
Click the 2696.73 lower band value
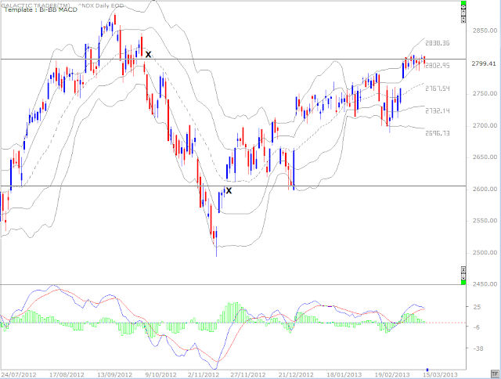438,133
